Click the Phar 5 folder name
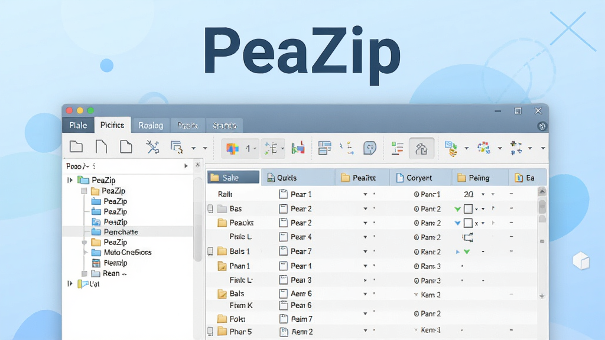Screen dimensions: 605x340 (240, 332)
